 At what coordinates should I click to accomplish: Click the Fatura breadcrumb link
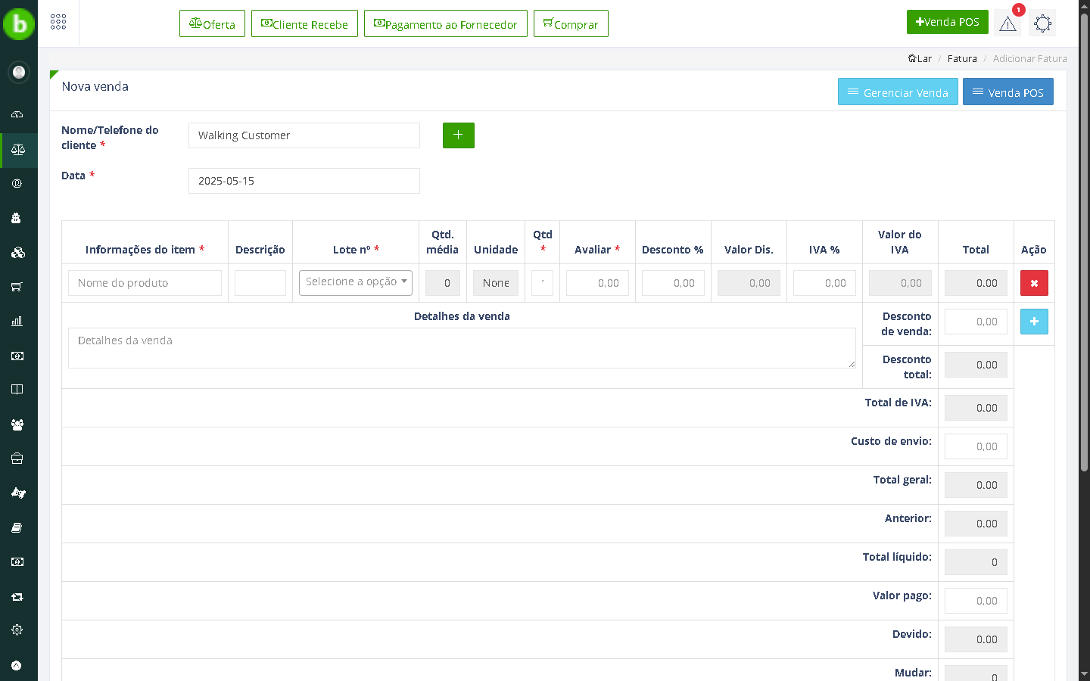coord(962,59)
